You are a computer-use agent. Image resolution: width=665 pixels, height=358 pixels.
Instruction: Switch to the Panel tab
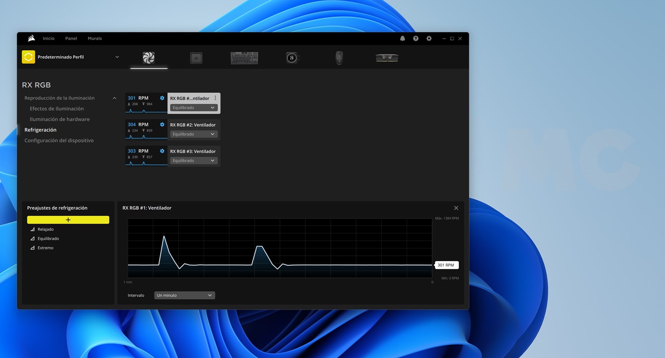71,39
